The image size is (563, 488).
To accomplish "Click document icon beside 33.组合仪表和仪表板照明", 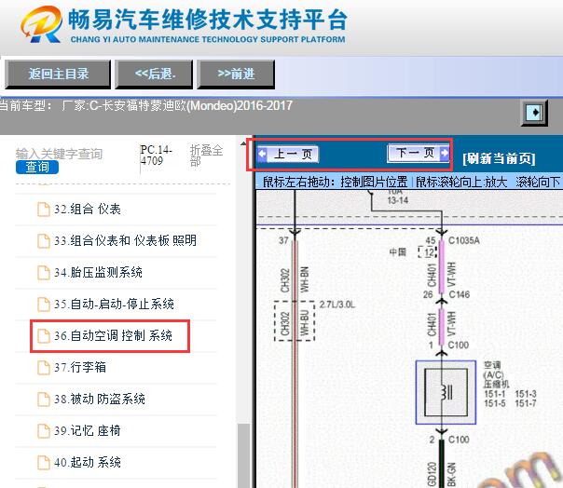I will click(44, 241).
